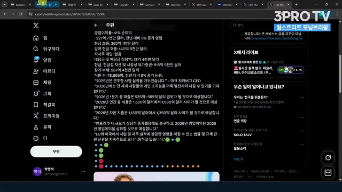Click the white 우편 post button

[56, 151]
